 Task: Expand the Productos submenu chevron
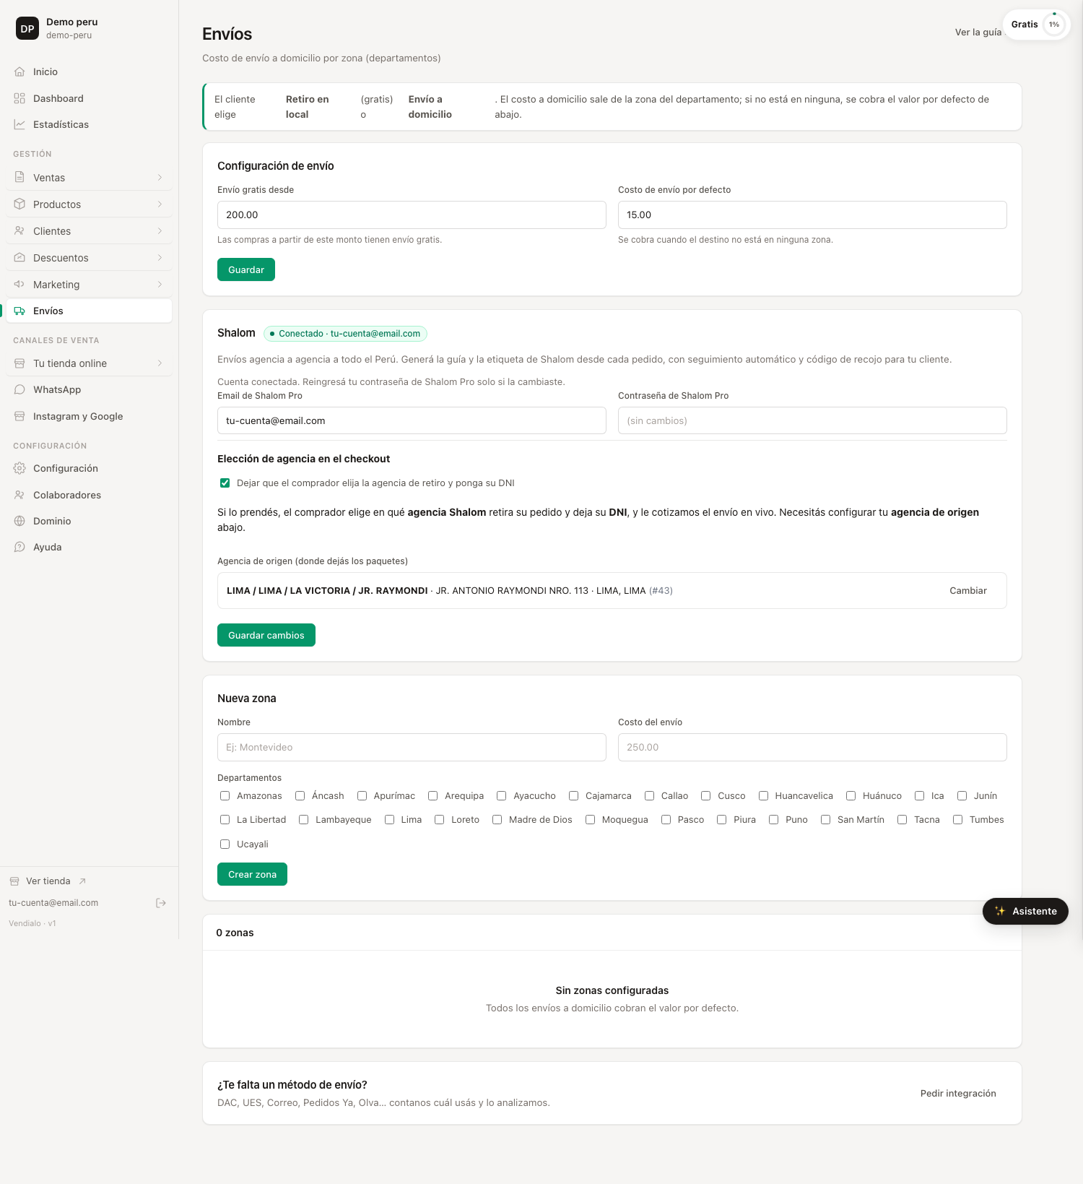[160, 204]
